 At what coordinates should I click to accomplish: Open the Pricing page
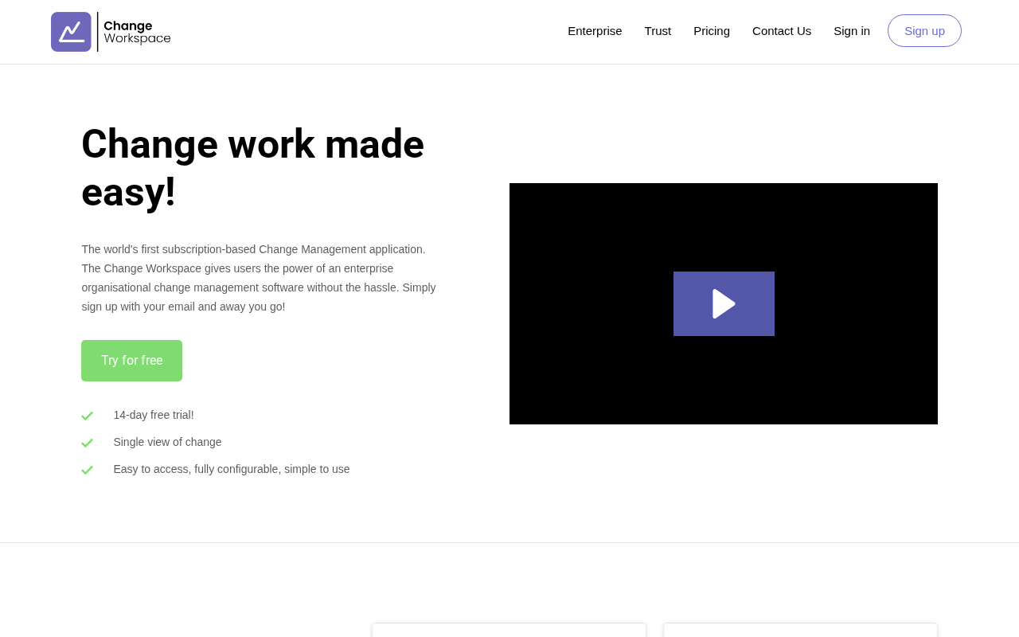712,31
